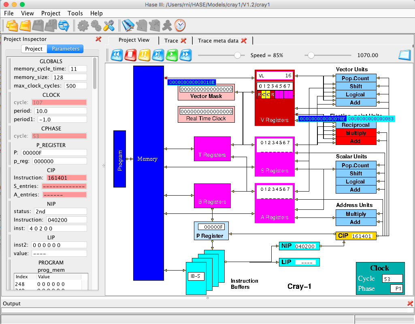Click the T Registers block
This screenshot has height=324, width=415.
click(212, 149)
